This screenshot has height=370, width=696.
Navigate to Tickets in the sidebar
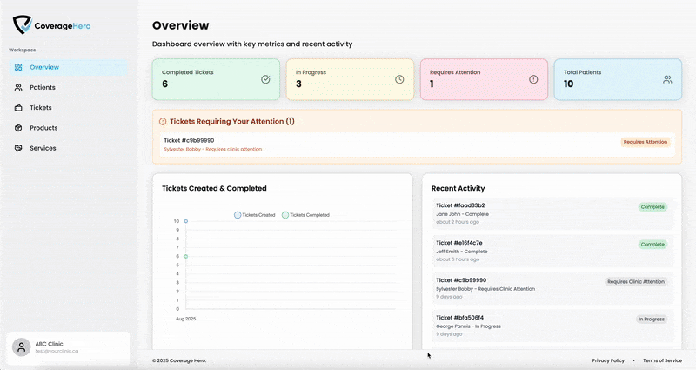pos(41,108)
